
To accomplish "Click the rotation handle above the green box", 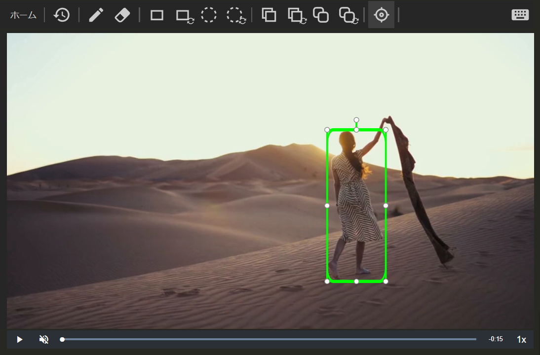I will point(356,120).
